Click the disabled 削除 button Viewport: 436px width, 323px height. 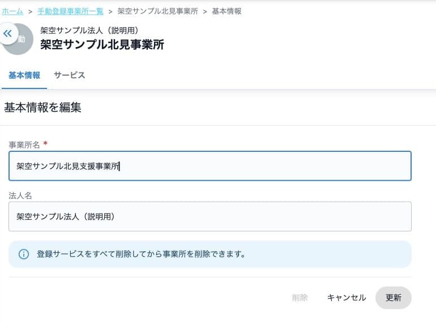pyautogui.click(x=300, y=297)
